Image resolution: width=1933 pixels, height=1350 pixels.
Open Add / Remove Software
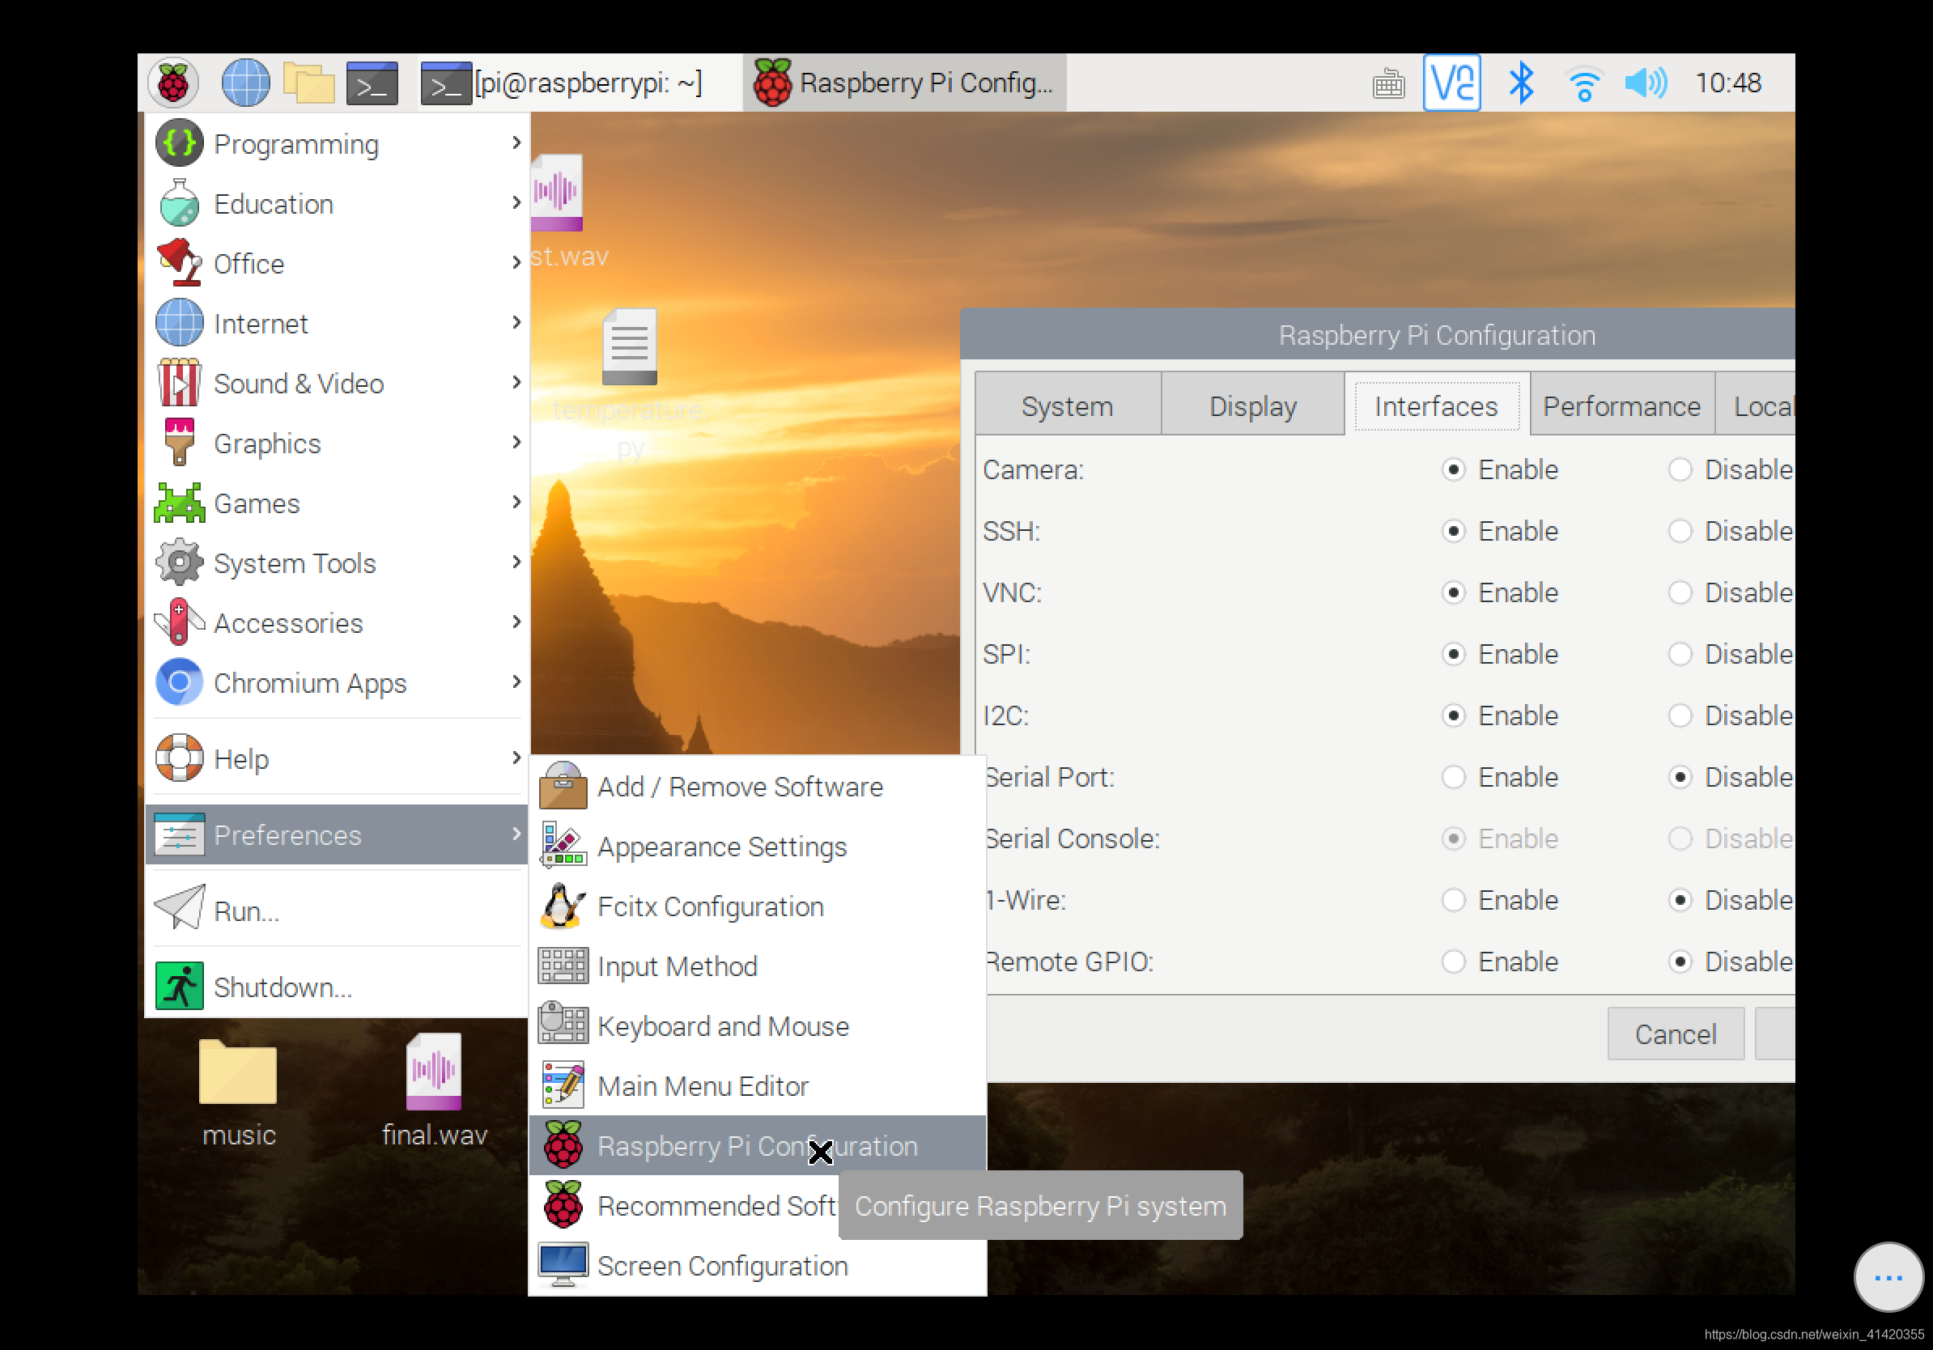(758, 786)
